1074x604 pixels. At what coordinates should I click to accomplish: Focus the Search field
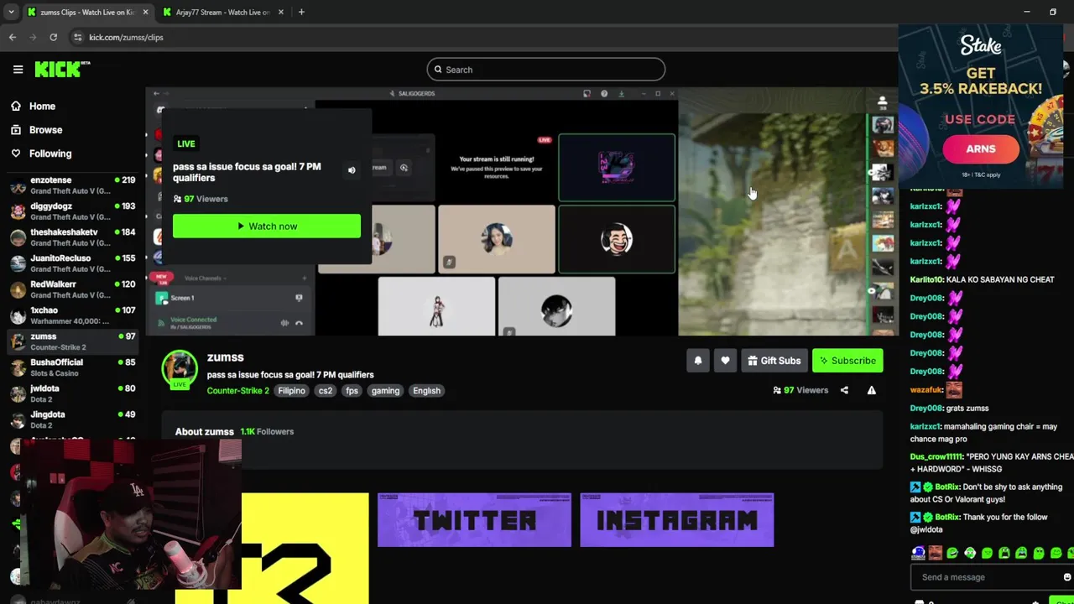tap(545, 70)
